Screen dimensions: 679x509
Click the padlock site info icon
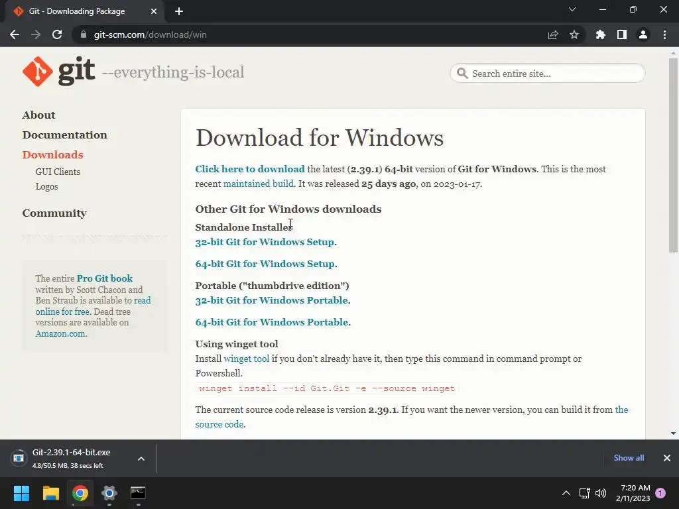click(84, 34)
